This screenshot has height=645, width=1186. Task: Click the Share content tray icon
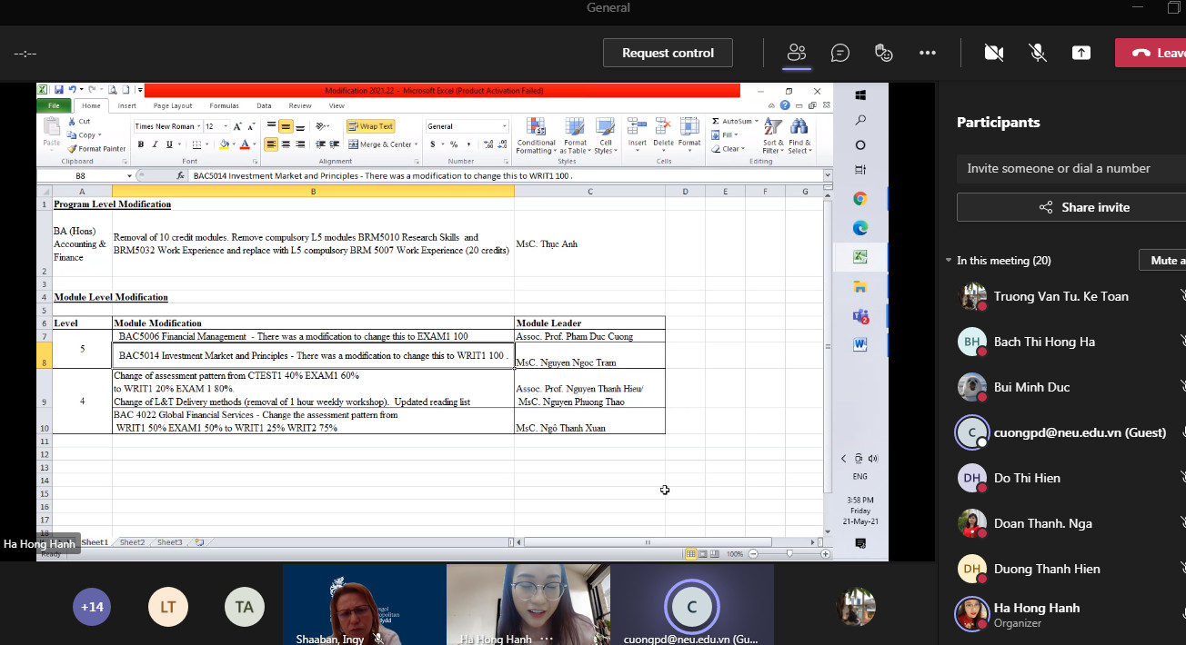(1081, 53)
